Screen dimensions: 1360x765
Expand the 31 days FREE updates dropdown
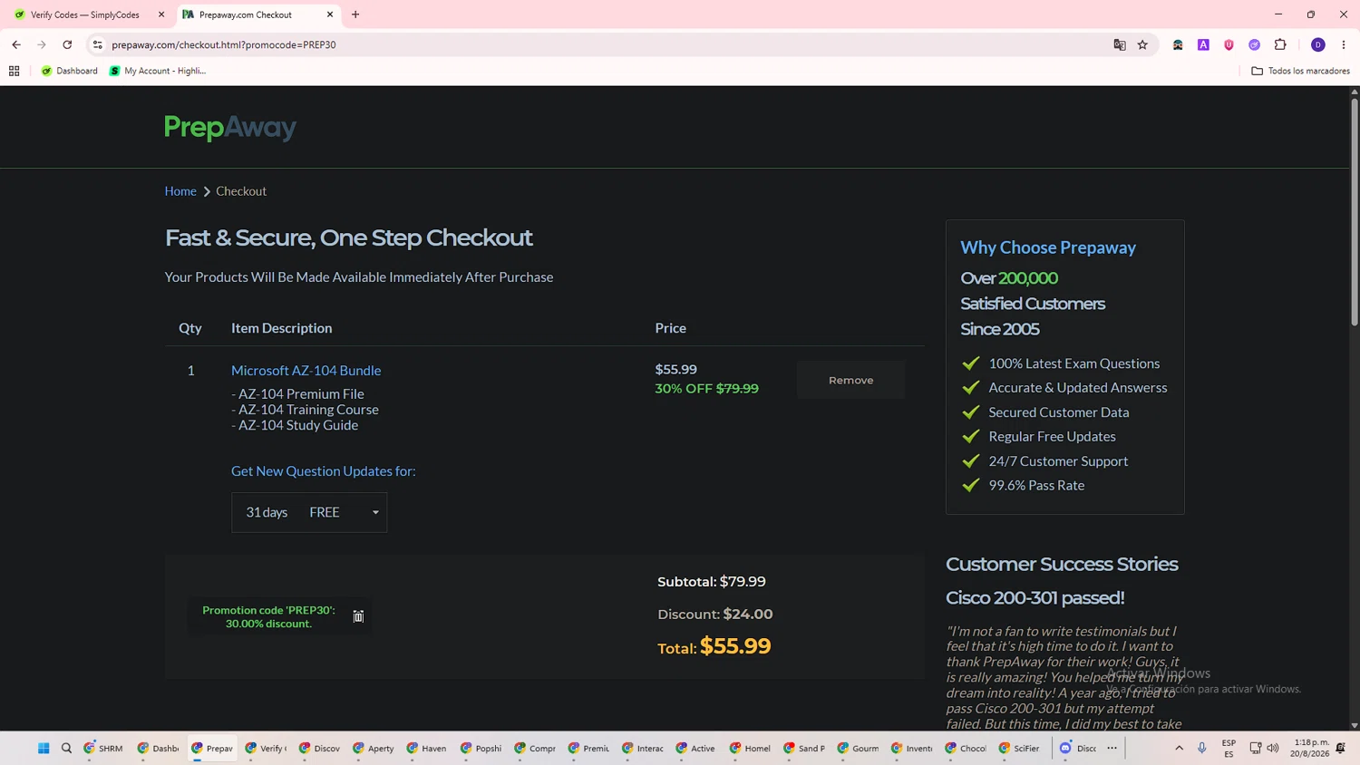coord(309,512)
